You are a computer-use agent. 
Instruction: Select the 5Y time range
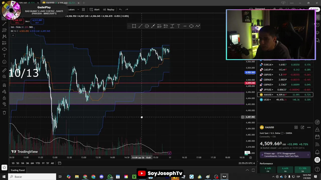tap(47, 163)
